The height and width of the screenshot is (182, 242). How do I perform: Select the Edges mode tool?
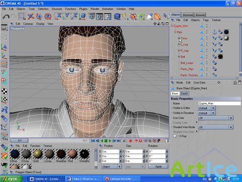click(5, 72)
